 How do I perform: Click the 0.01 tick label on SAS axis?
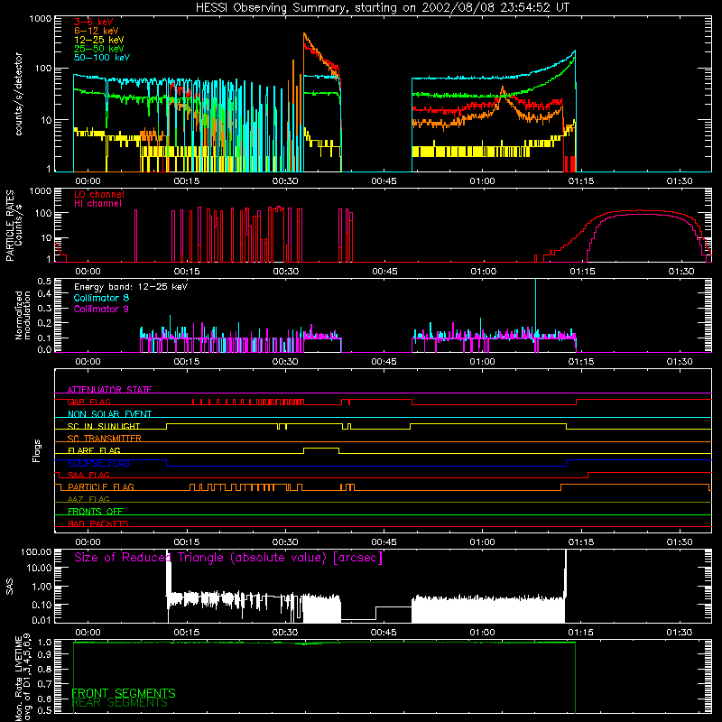tap(42, 620)
